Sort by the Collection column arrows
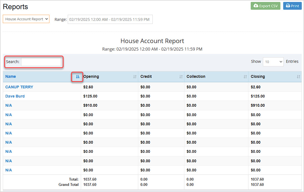 (245, 77)
